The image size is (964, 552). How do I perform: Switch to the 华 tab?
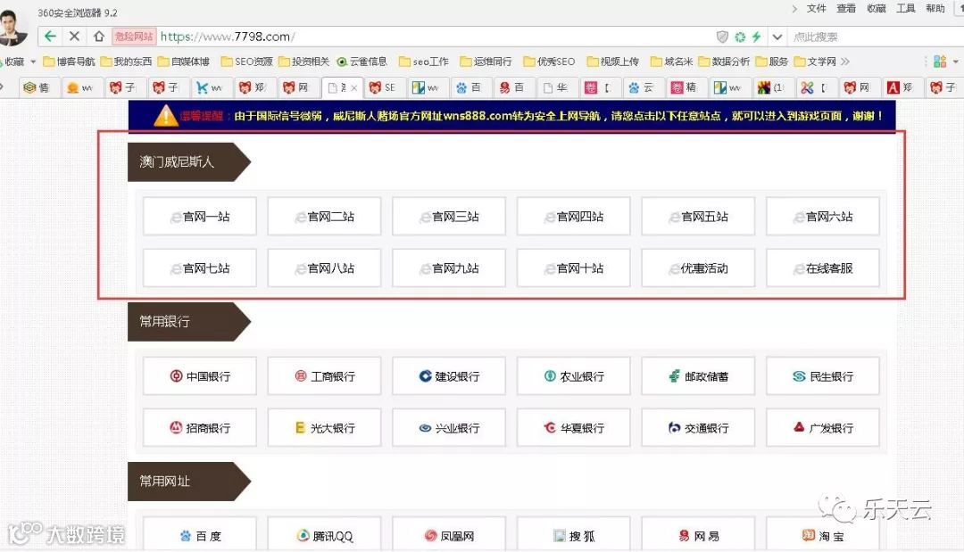[x=556, y=87]
